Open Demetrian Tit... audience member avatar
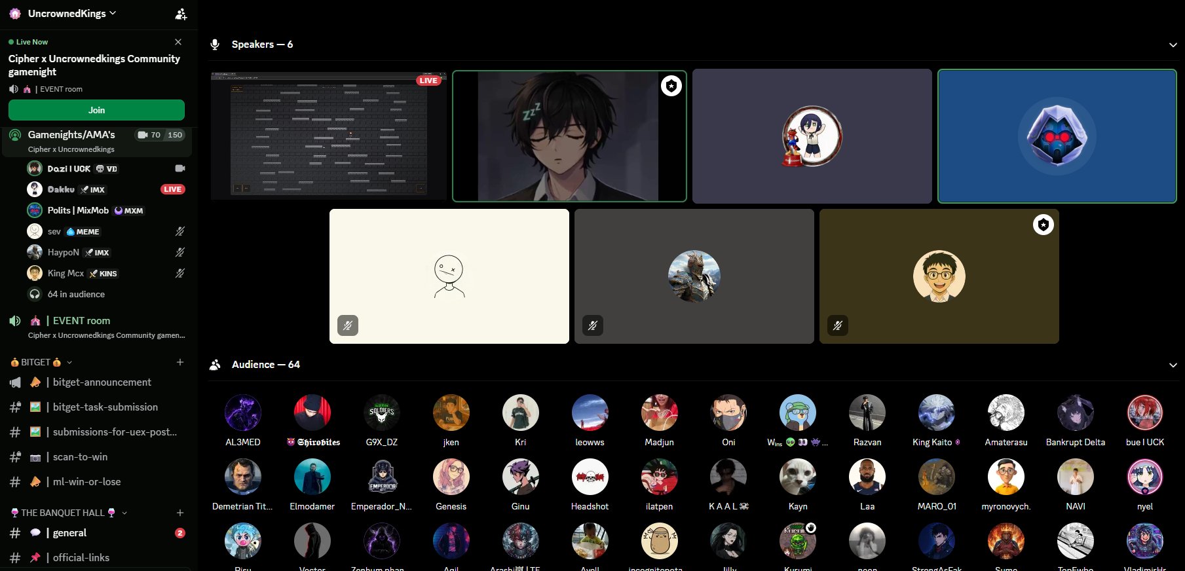This screenshot has width=1185, height=571. pyautogui.click(x=243, y=477)
